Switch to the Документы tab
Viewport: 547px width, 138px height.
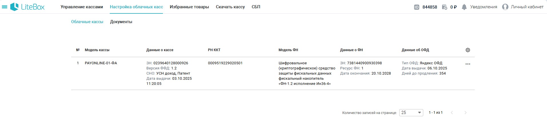point(121,22)
